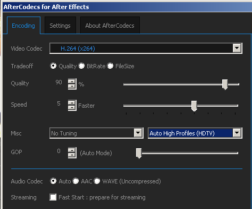Click the Speed value 5 field
The image size is (252, 209).
click(58, 103)
